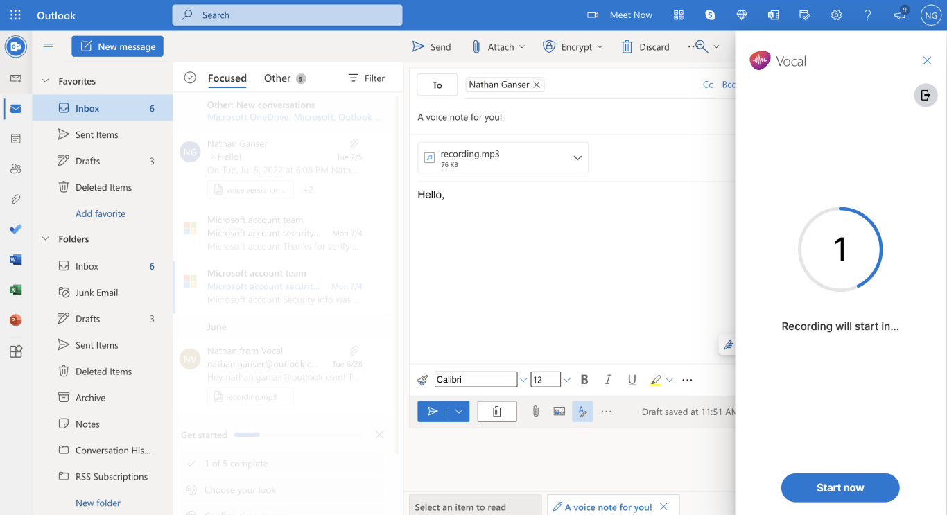This screenshot has width=947, height=515.
Task: Toggle italic formatting
Action: (x=607, y=379)
